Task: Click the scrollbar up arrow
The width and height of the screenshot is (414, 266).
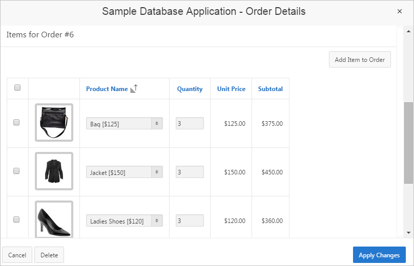Action: tap(408, 30)
